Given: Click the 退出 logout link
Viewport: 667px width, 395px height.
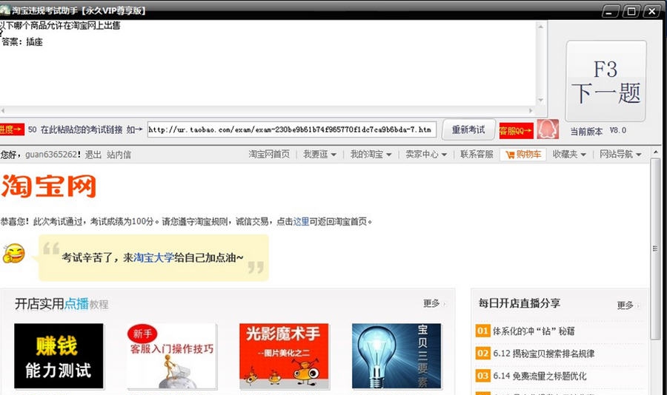Looking at the screenshot, I should click(93, 155).
